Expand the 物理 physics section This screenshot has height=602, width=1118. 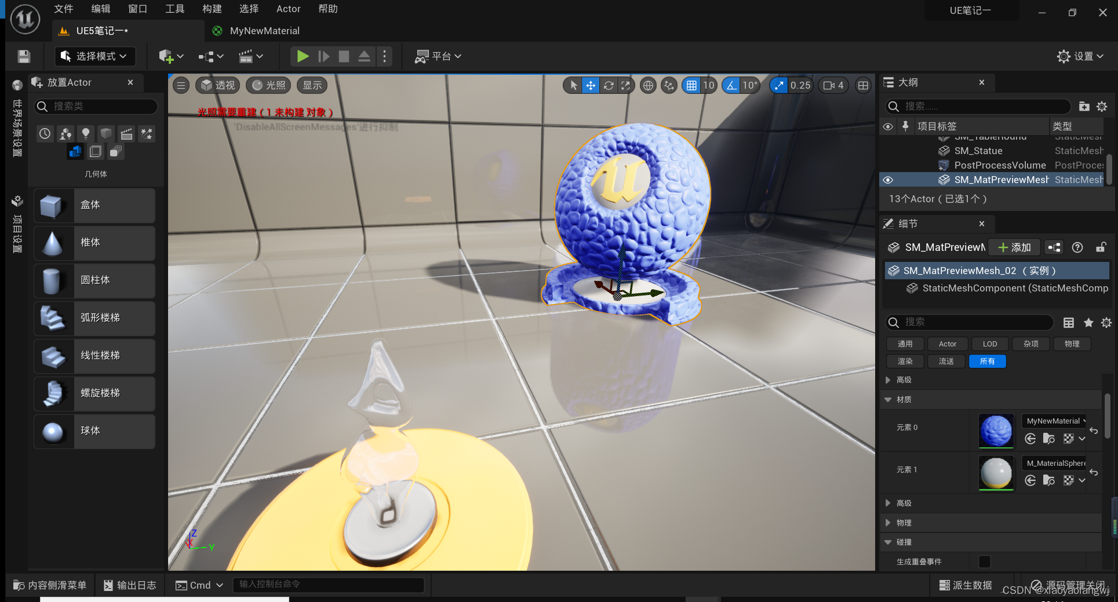tap(888, 523)
